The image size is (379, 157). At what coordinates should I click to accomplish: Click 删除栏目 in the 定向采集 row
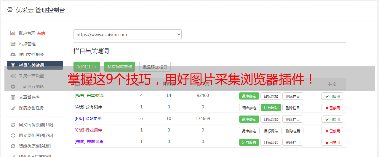(x=292, y=142)
